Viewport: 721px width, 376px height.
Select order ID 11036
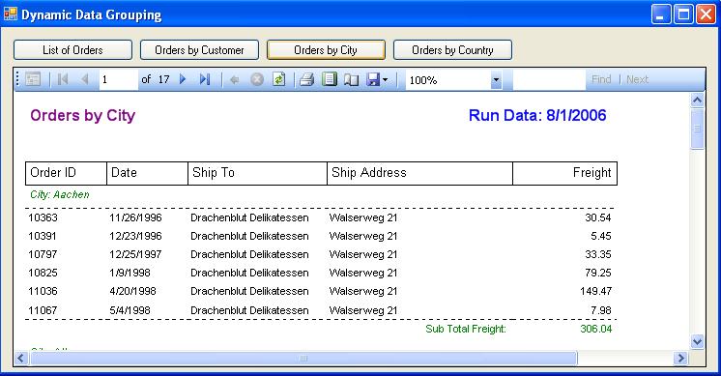click(x=43, y=291)
